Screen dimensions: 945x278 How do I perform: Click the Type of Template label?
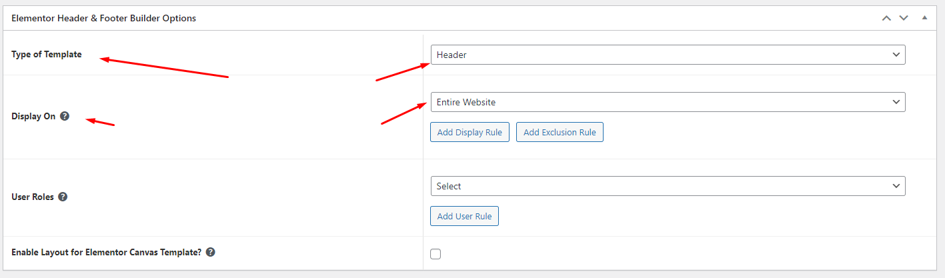(x=47, y=54)
